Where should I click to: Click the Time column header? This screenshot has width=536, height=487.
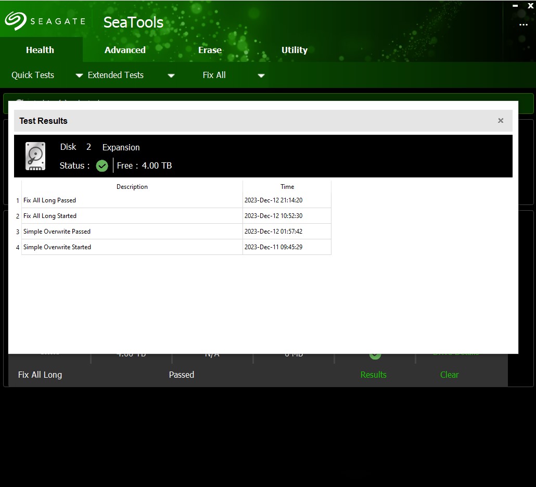point(287,187)
